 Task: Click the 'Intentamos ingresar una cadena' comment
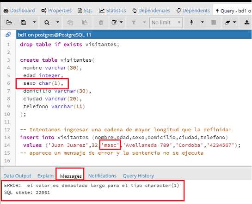pos(125,129)
